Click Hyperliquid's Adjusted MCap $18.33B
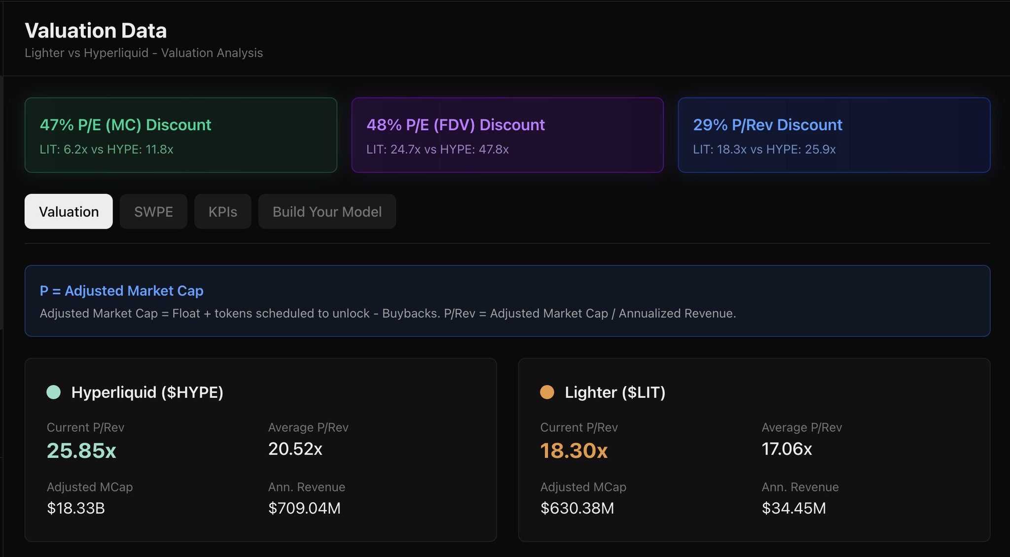This screenshot has width=1010, height=557. pyautogui.click(x=76, y=508)
